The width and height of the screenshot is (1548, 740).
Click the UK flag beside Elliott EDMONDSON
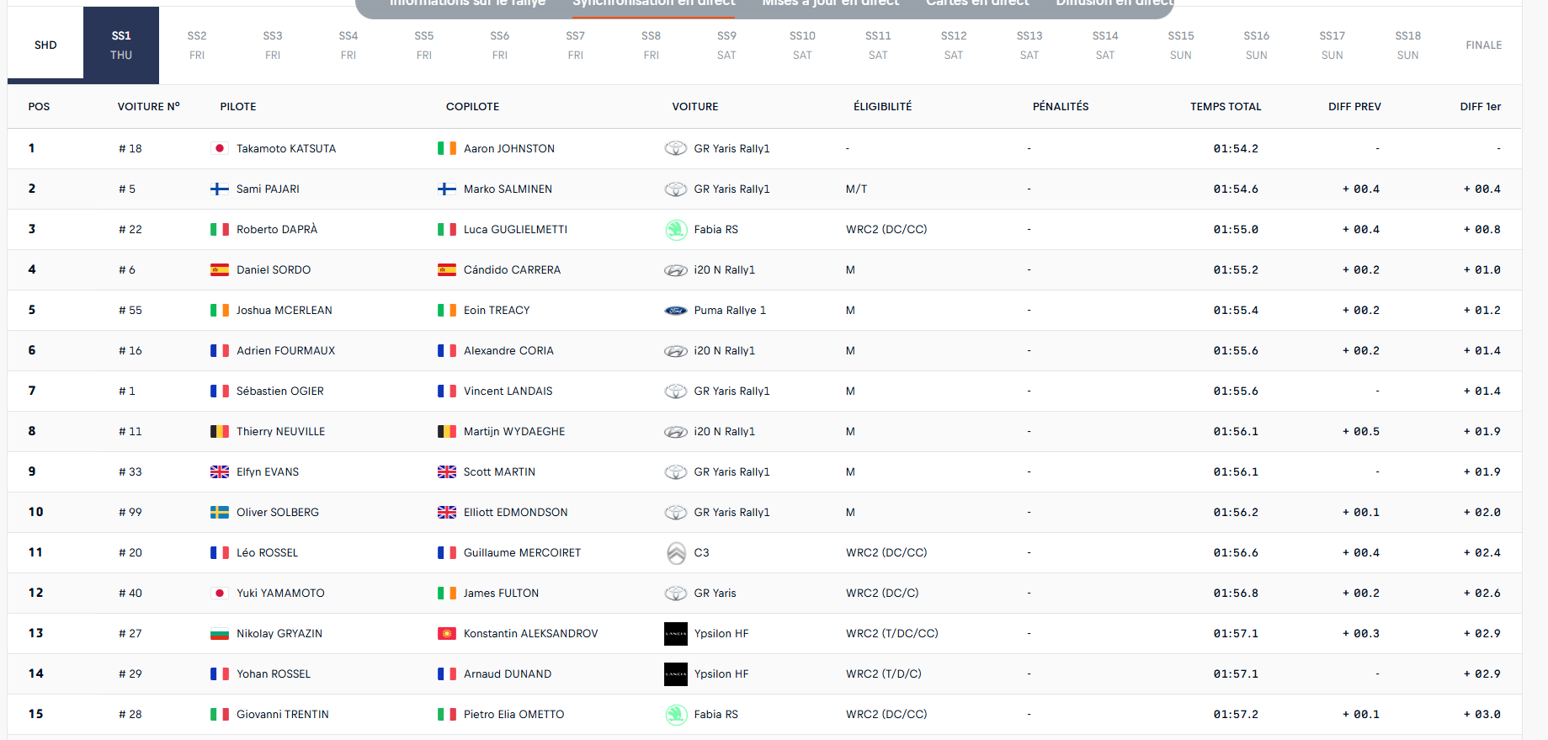447,512
